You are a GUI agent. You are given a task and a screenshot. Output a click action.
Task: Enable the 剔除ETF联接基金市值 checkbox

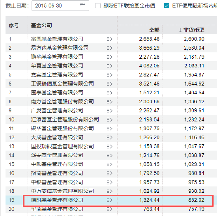(98, 6)
